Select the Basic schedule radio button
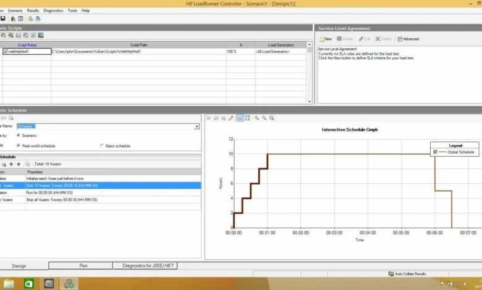482x290 pixels. tap(102, 146)
